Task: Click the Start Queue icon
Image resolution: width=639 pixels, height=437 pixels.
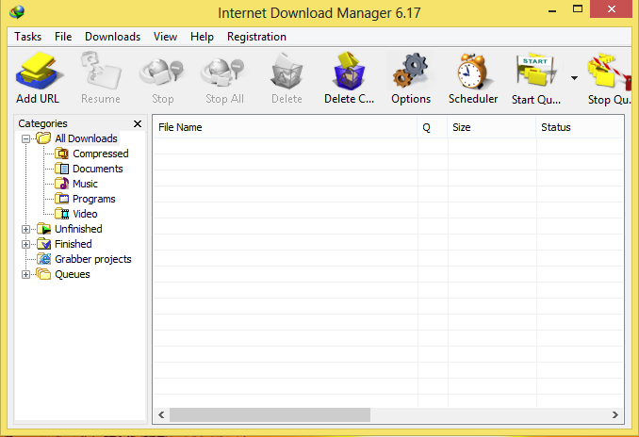Action: [x=536, y=71]
